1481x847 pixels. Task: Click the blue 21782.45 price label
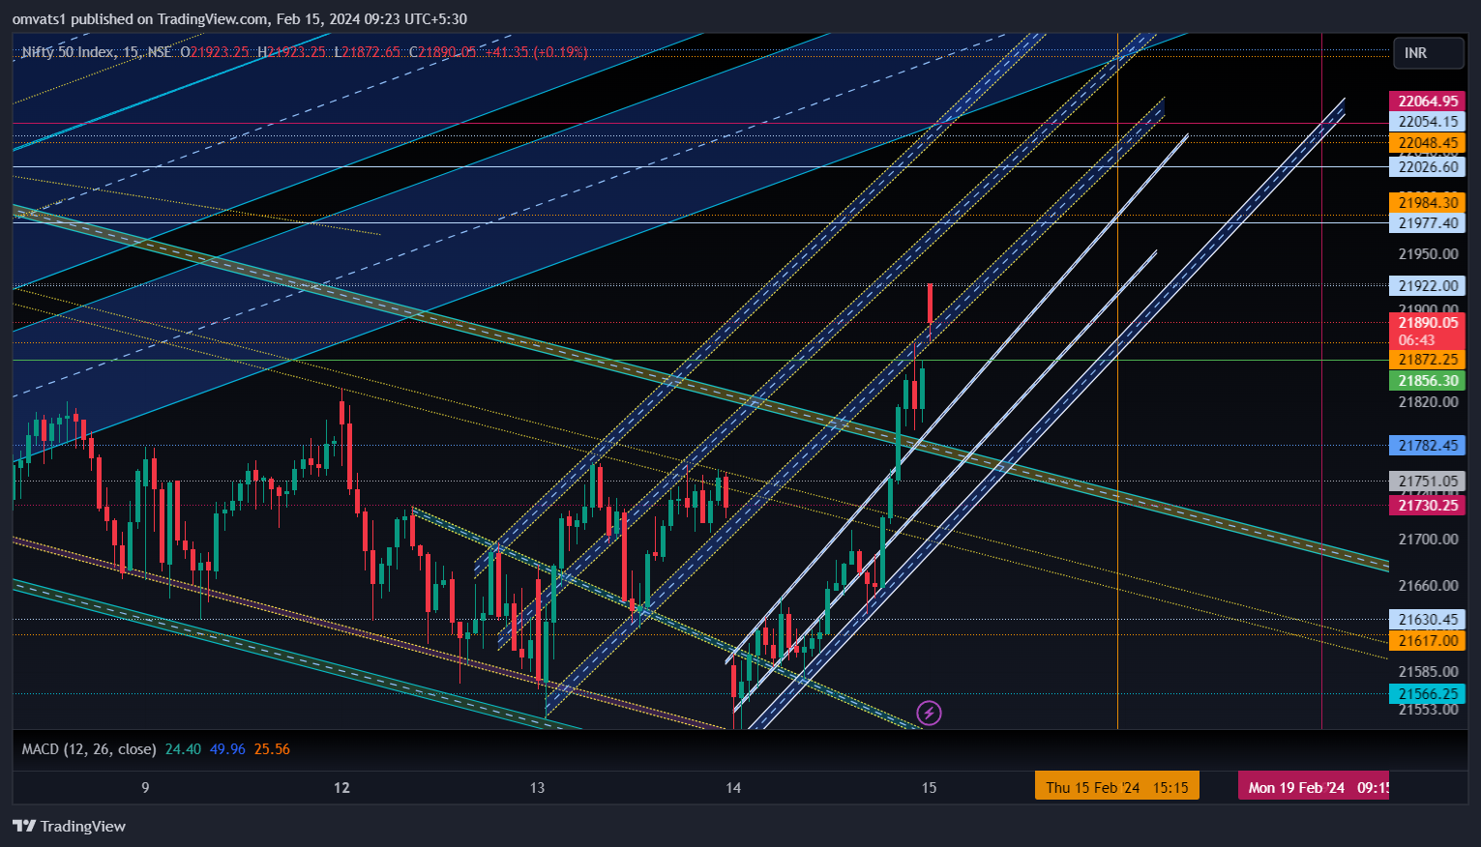pos(1427,446)
